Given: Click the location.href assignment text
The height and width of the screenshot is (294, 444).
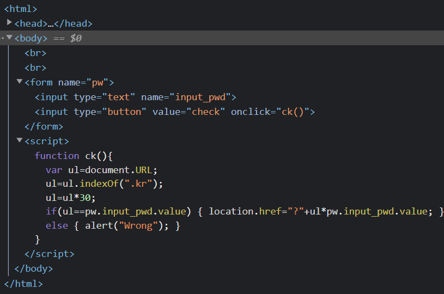Looking at the screenshot, I should 320,212.
